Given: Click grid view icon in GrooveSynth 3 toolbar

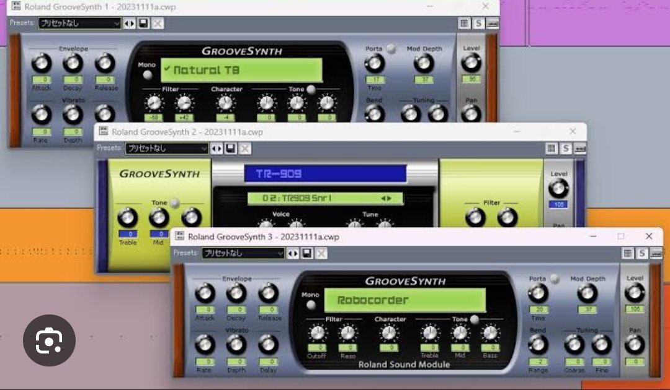Looking at the screenshot, I should (628, 253).
